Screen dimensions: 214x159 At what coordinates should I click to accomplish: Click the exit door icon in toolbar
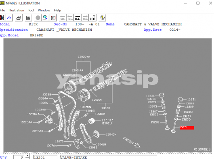tap(2, 18)
